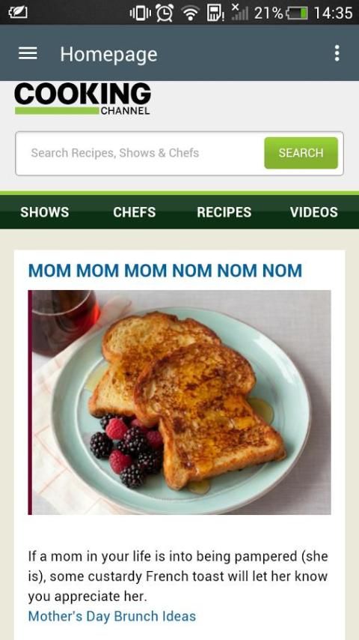Screen dimensions: 359x640
Task: Tap the French toast photo
Action: pyautogui.click(x=179, y=402)
